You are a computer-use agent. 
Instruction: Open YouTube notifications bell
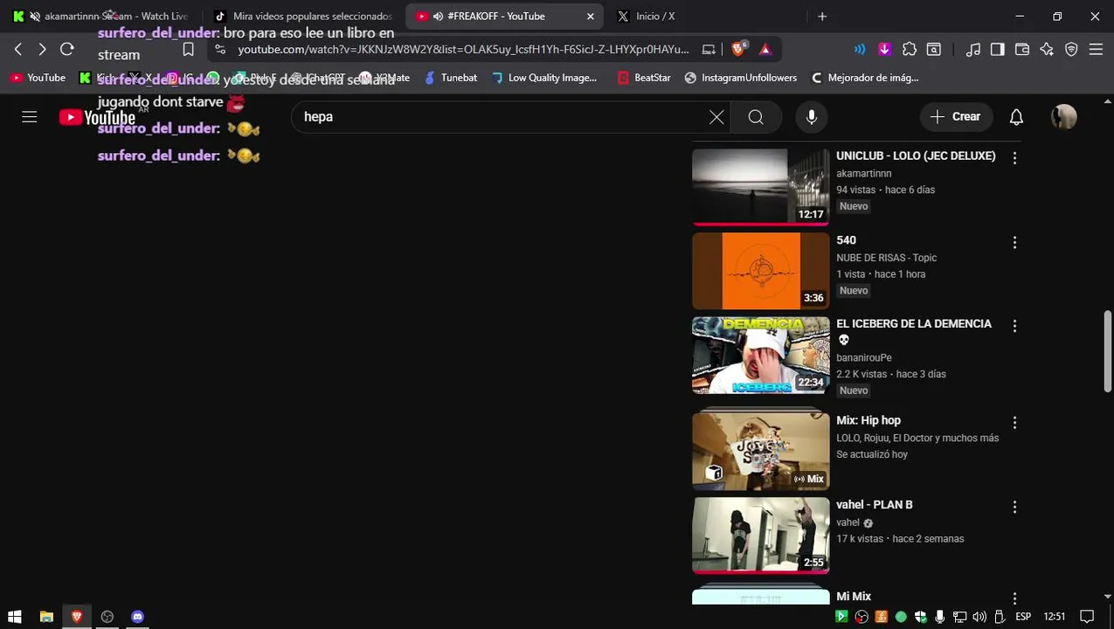click(1016, 117)
